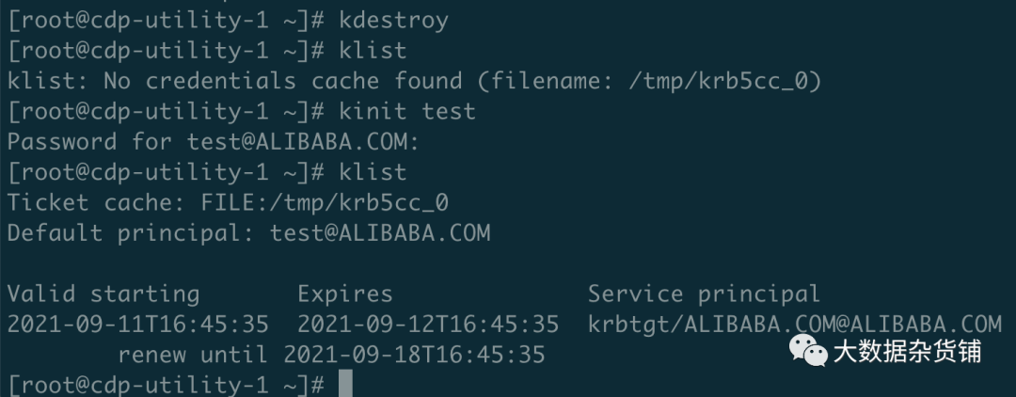The height and width of the screenshot is (397, 1016).
Task: Click the '(filename: /tmp/krb5cc_0)' text in the error line
Action: 649,81
